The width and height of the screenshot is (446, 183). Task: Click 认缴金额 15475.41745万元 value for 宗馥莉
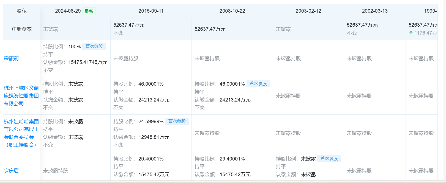88,62
